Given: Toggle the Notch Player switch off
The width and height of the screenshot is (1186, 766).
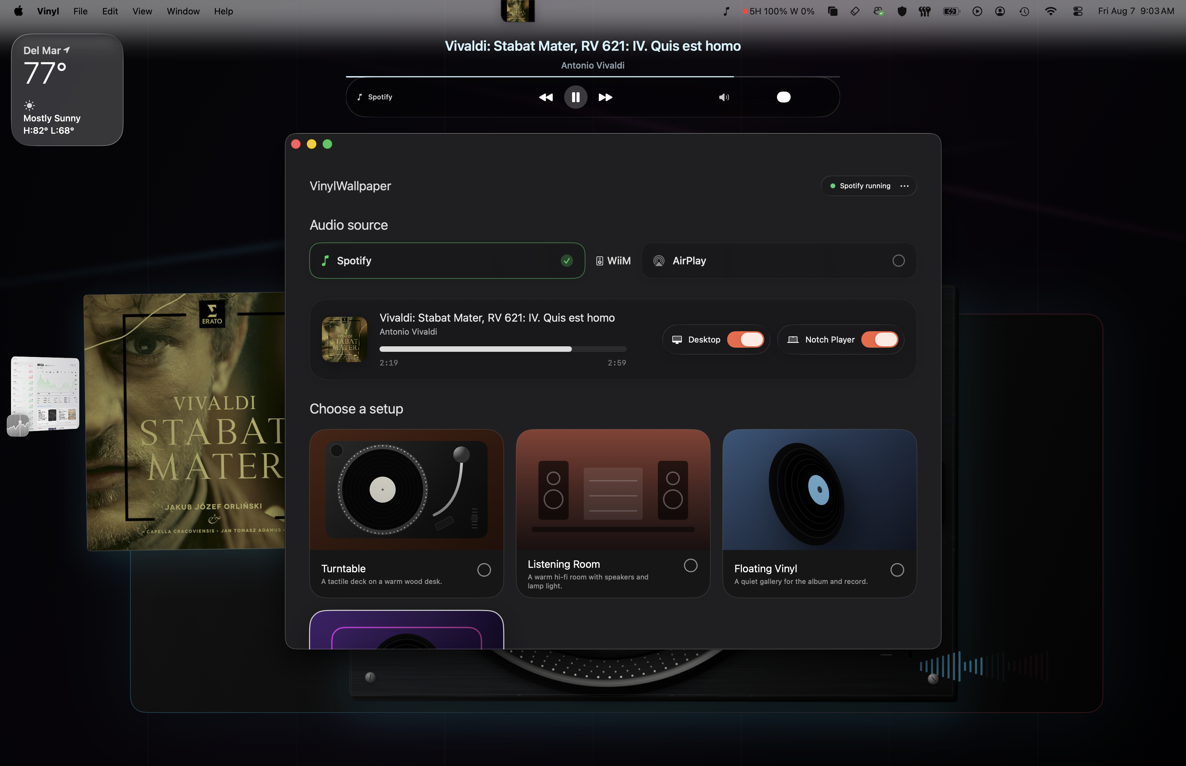Looking at the screenshot, I should click(880, 340).
